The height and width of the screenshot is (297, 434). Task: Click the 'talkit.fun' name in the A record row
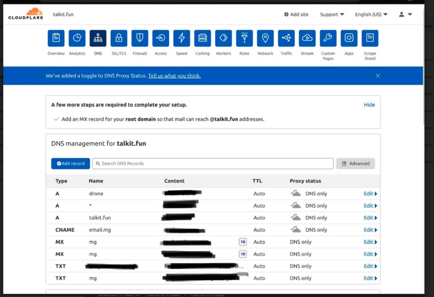pos(100,217)
